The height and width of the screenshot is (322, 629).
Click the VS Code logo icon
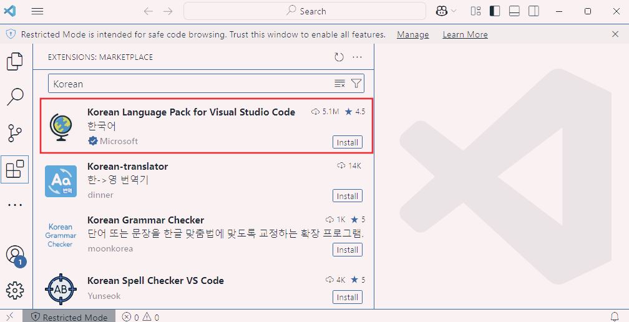[9, 11]
